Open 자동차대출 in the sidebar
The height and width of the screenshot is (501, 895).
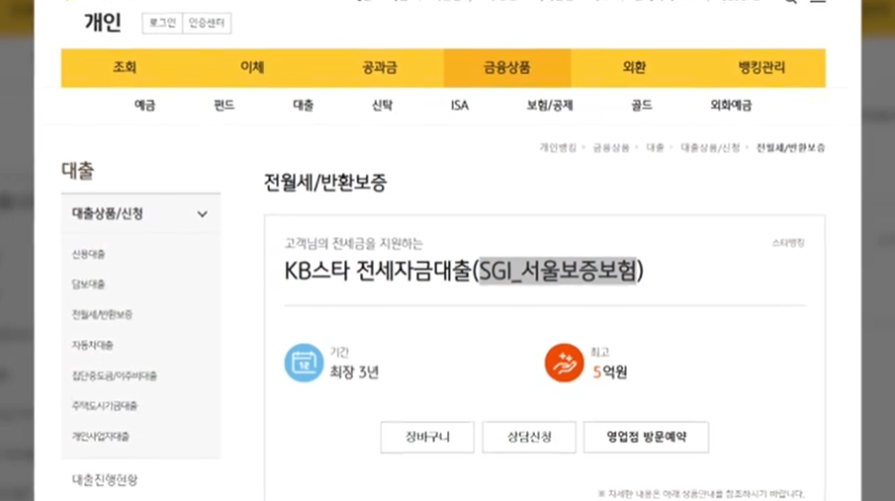(93, 345)
